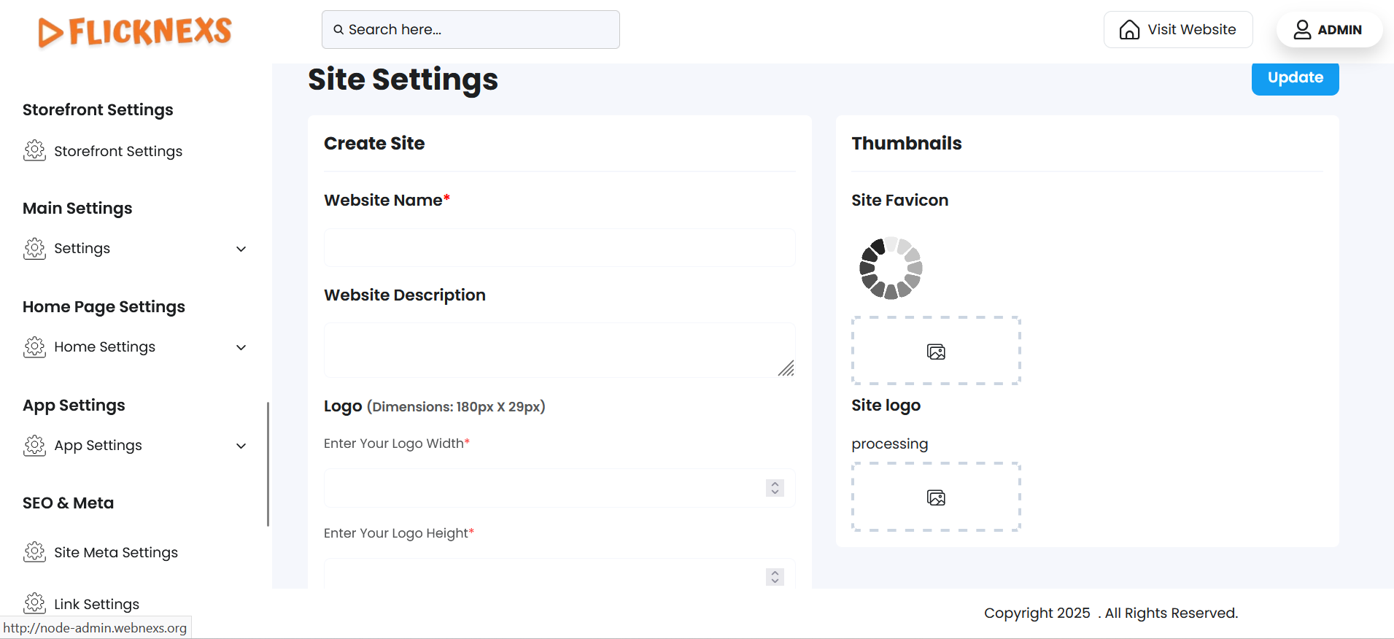
Task: Click the sidebar vertical scrollbar
Action: [x=268, y=464]
